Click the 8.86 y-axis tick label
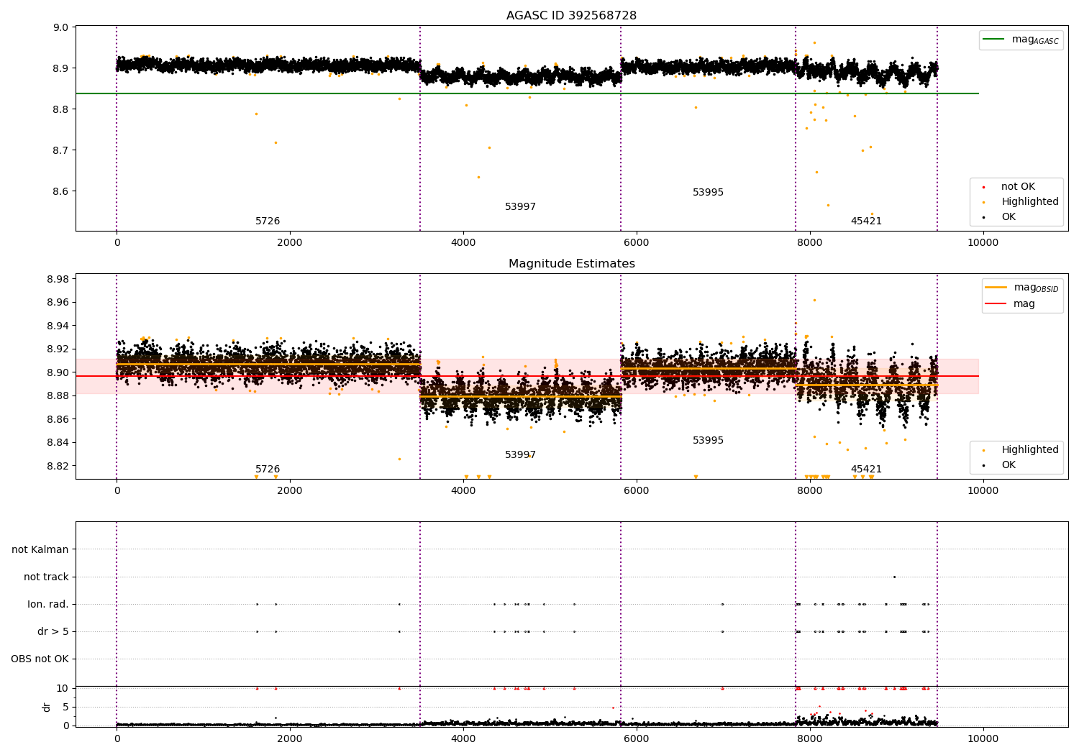Screen dimensions: 1079x755 click(58, 420)
